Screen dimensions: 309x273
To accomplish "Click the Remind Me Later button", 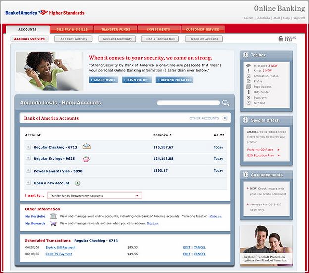I will point(174,80).
